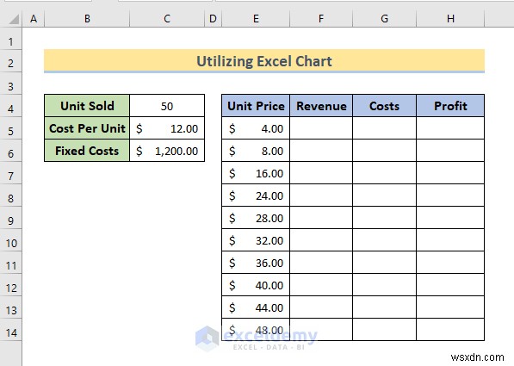
Task: Select the unit price cell 36.00
Action: [x=256, y=263]
